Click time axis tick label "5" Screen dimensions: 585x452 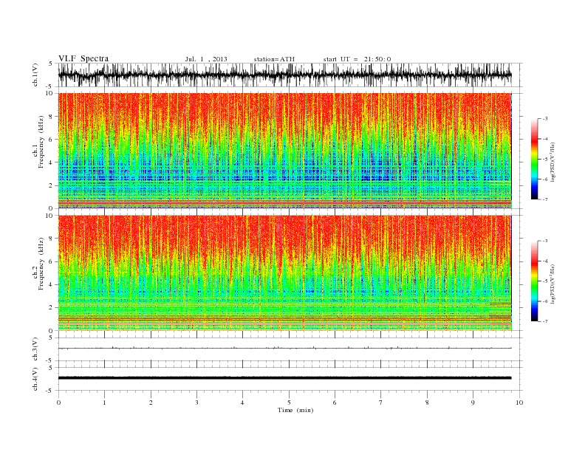(x=289, y=403)
